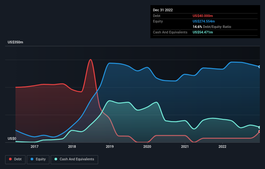Select the Equity data point at Dec 2022

pyautogui.click(x=260, y=67)
